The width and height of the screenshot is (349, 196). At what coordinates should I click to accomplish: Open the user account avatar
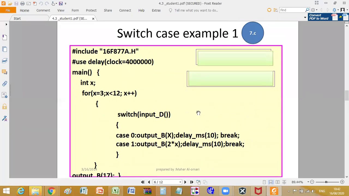click(342, 10)
